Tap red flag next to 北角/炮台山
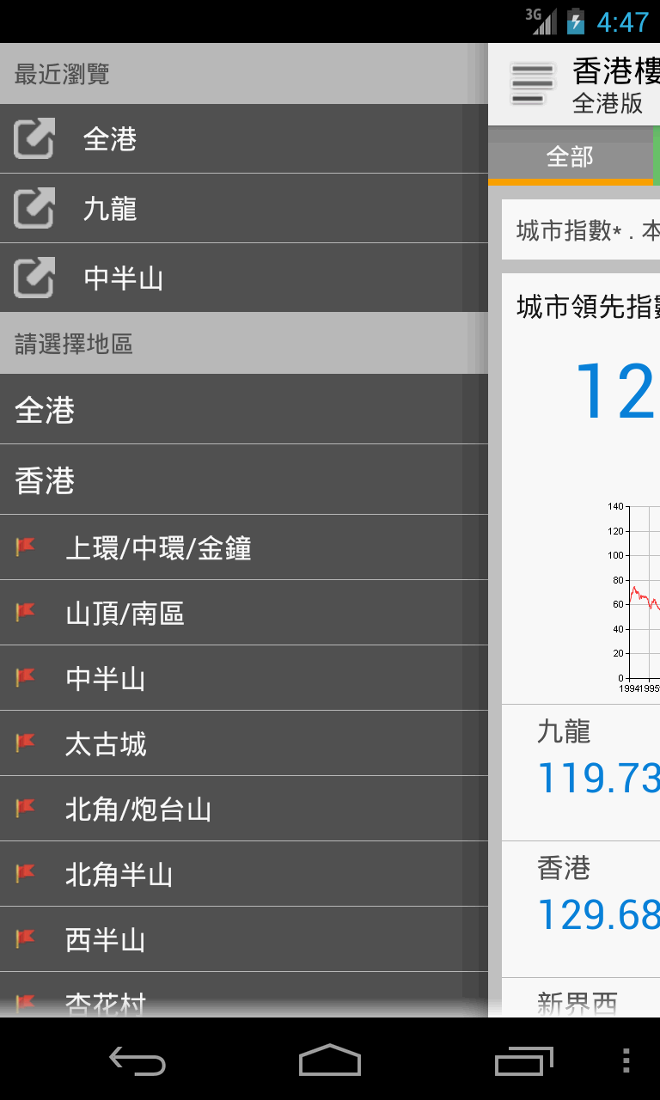The height and width of the screenshot is (1100, 660). click(26, 808)
